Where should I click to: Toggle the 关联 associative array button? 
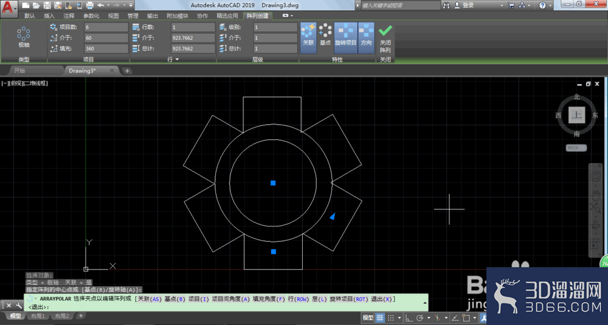tap(308, 37)
